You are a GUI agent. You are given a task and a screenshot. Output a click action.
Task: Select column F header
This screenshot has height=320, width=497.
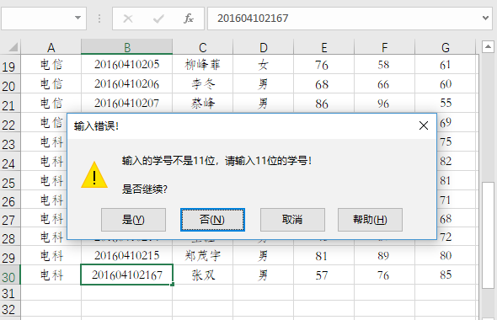coord(384,47)
